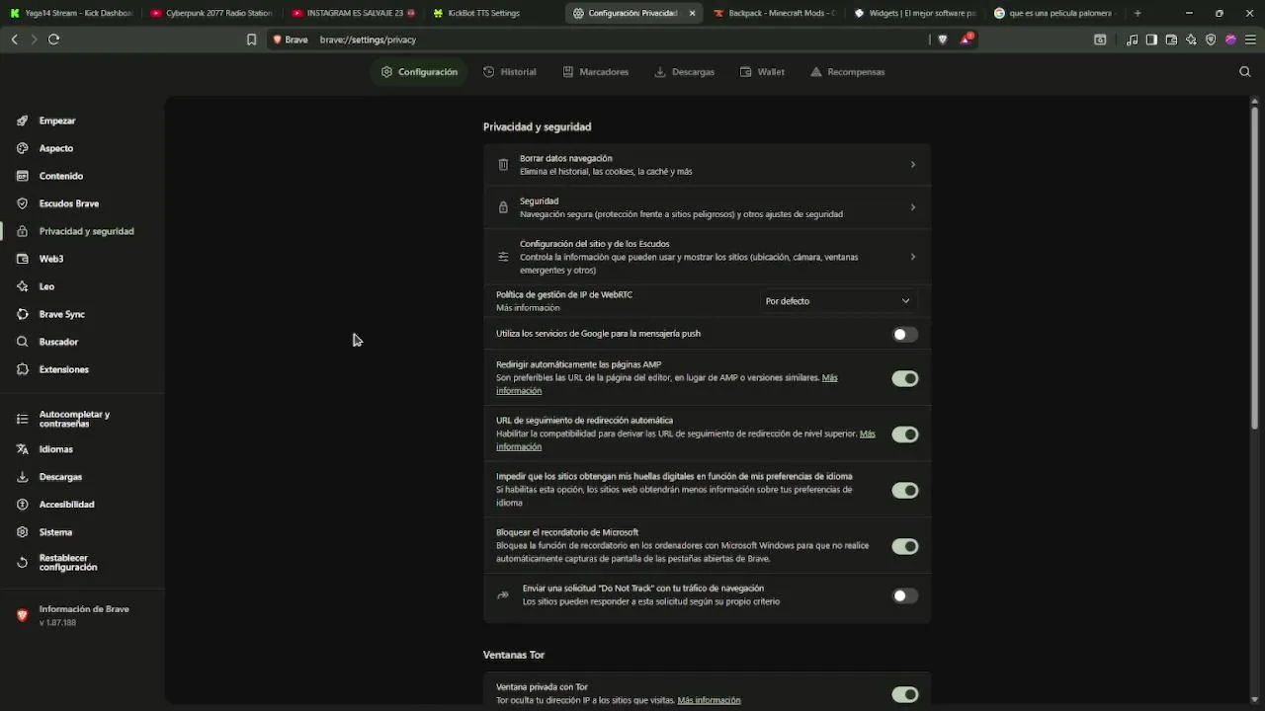
Task: Switch to the Wallet tab
Action: pyautogui.click(x=762, y=72)
